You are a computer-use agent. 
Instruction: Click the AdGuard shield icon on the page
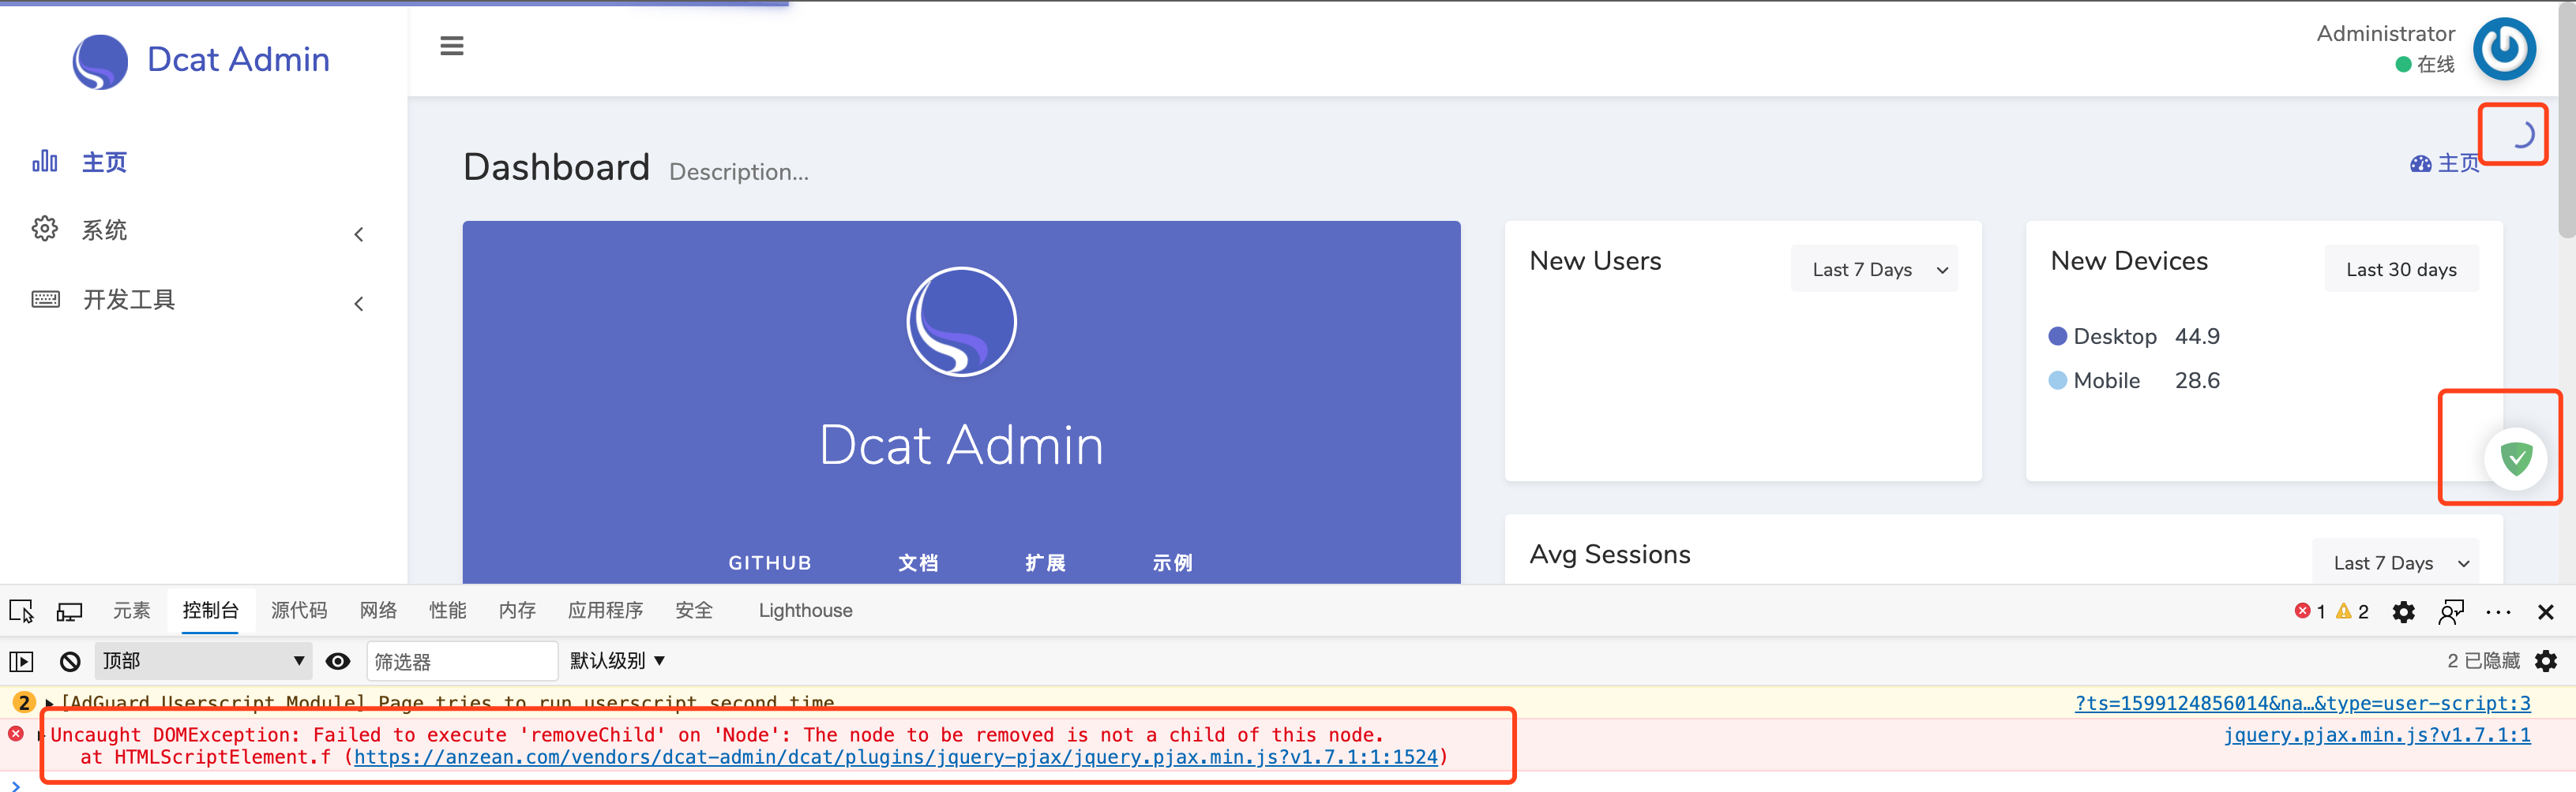pos(2516,458)
